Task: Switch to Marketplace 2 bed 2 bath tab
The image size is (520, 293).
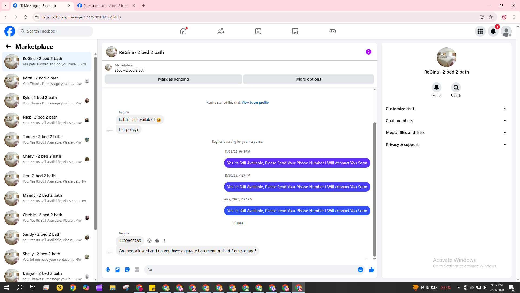Action: click(x=106, y=5)
